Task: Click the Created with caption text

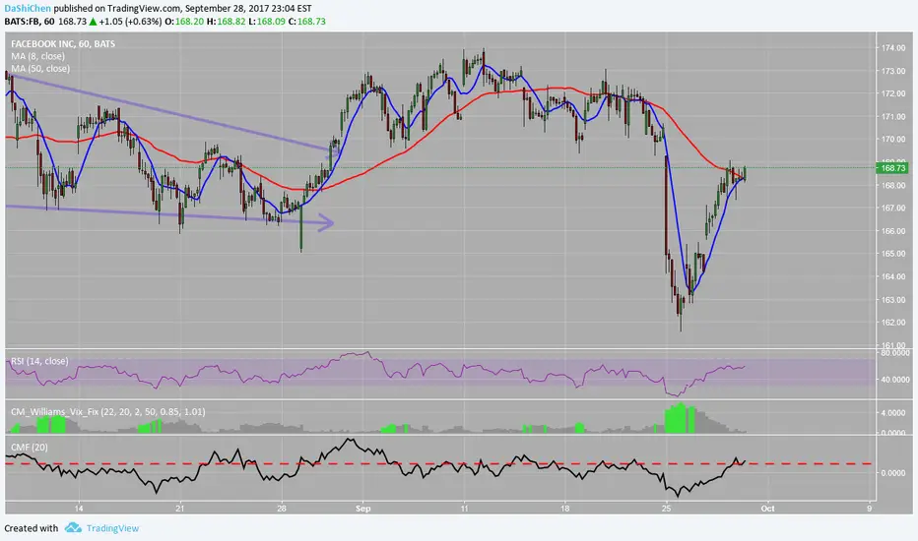Action: point(32,528)
